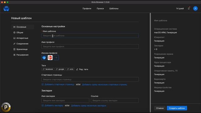Focus the Имя шаблона input field
Viewport: 201px width, 113px height.
(x=90, y=35)
